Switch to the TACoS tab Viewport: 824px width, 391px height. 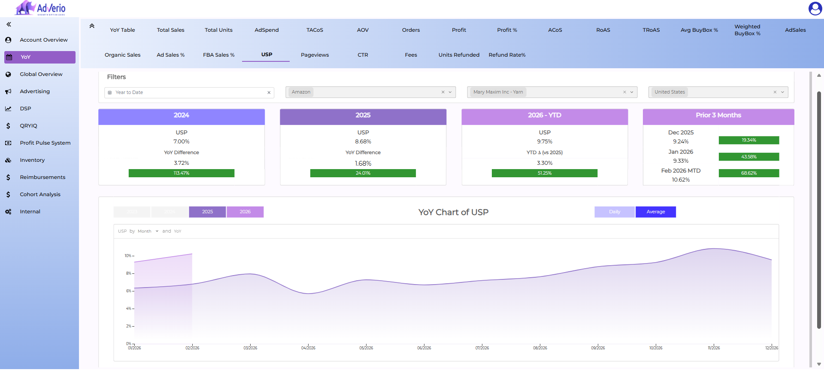(315, 30)
